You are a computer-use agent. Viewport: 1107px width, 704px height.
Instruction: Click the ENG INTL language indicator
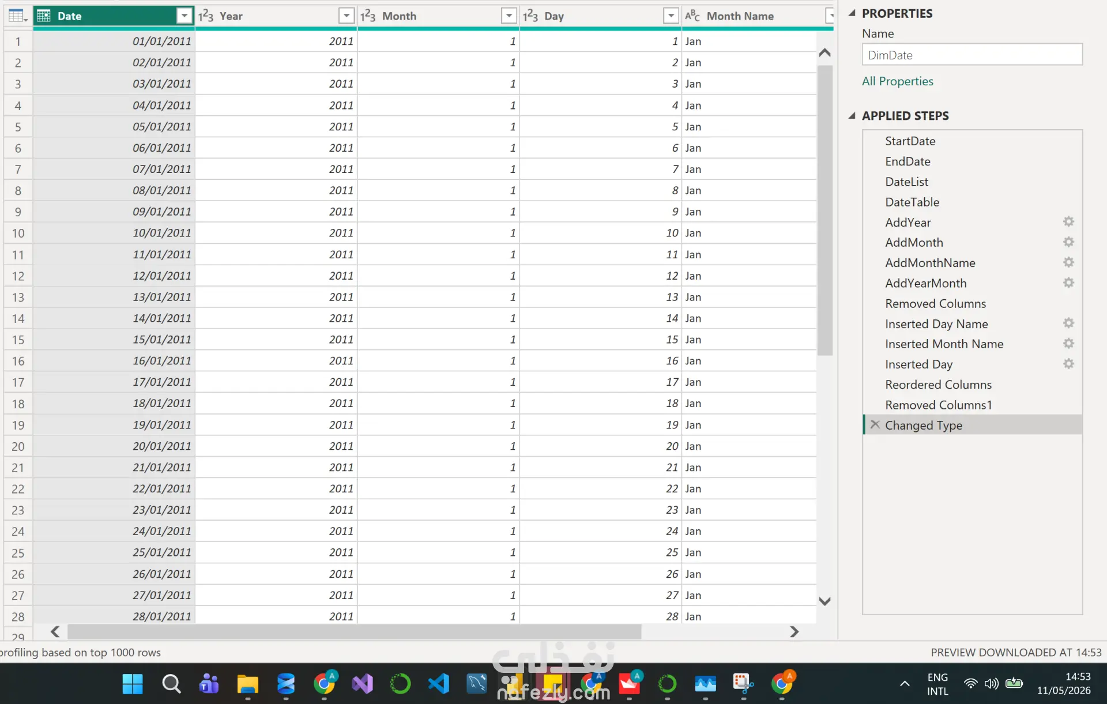(937, 684)
